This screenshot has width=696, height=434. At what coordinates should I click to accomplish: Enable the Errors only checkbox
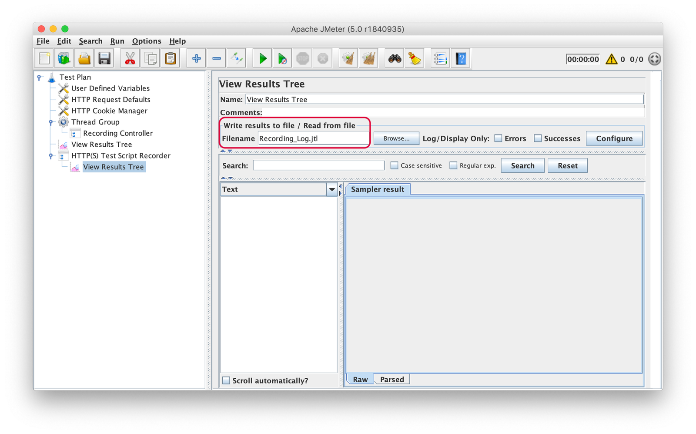pos(499,138)
